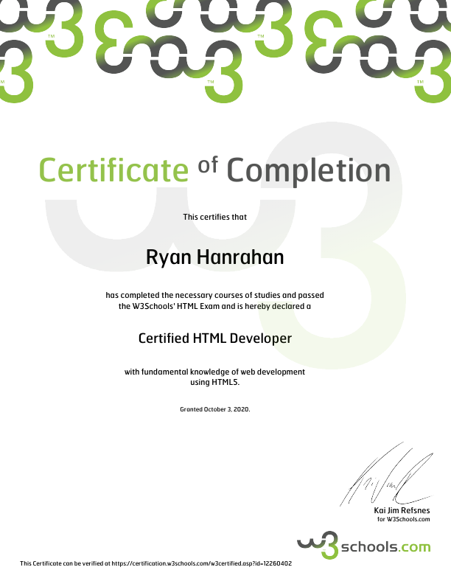Click the line 'the W3Schools' HTML Exam and is hereby declared a'
The width and height of the screenshot is (451, 584).
pyautogui.click(x=214, y=306)
